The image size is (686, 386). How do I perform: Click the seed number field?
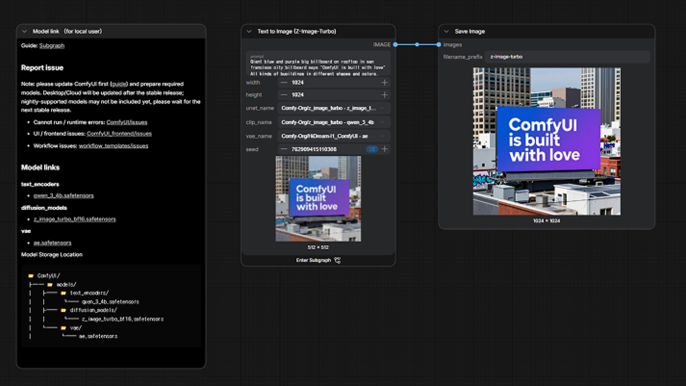[x=334, y=149]
